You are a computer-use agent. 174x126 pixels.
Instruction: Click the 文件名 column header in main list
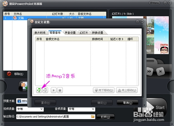[x=29, y=14]
